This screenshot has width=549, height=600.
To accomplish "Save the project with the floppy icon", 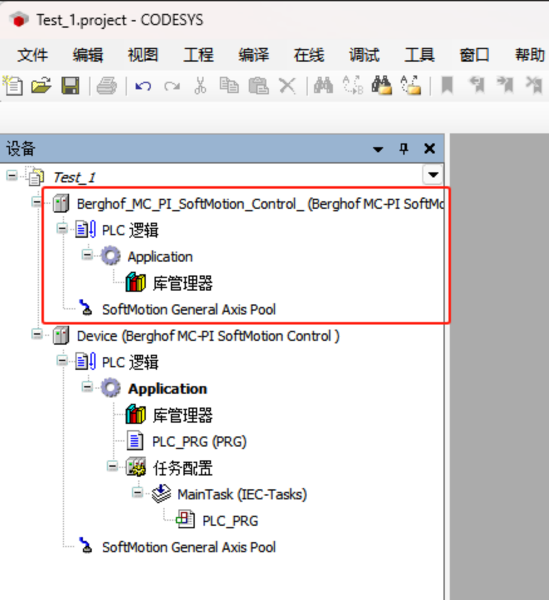I will tap(70, 86).
